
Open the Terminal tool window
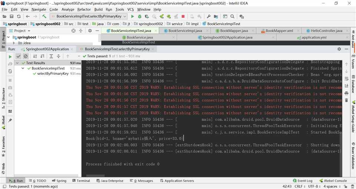[81, 181]
